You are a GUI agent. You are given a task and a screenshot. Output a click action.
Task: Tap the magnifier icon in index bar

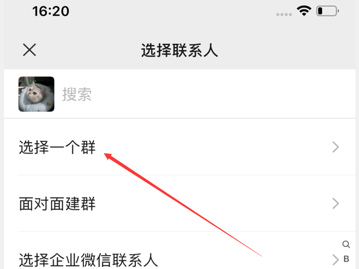tap(346, 244)
